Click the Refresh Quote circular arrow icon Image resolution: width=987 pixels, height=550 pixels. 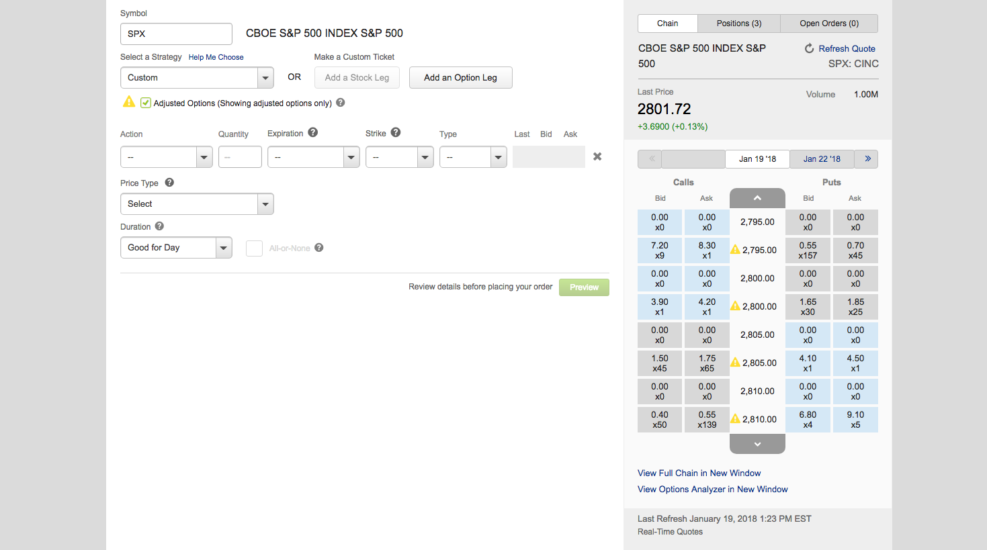tap(810, 48)
